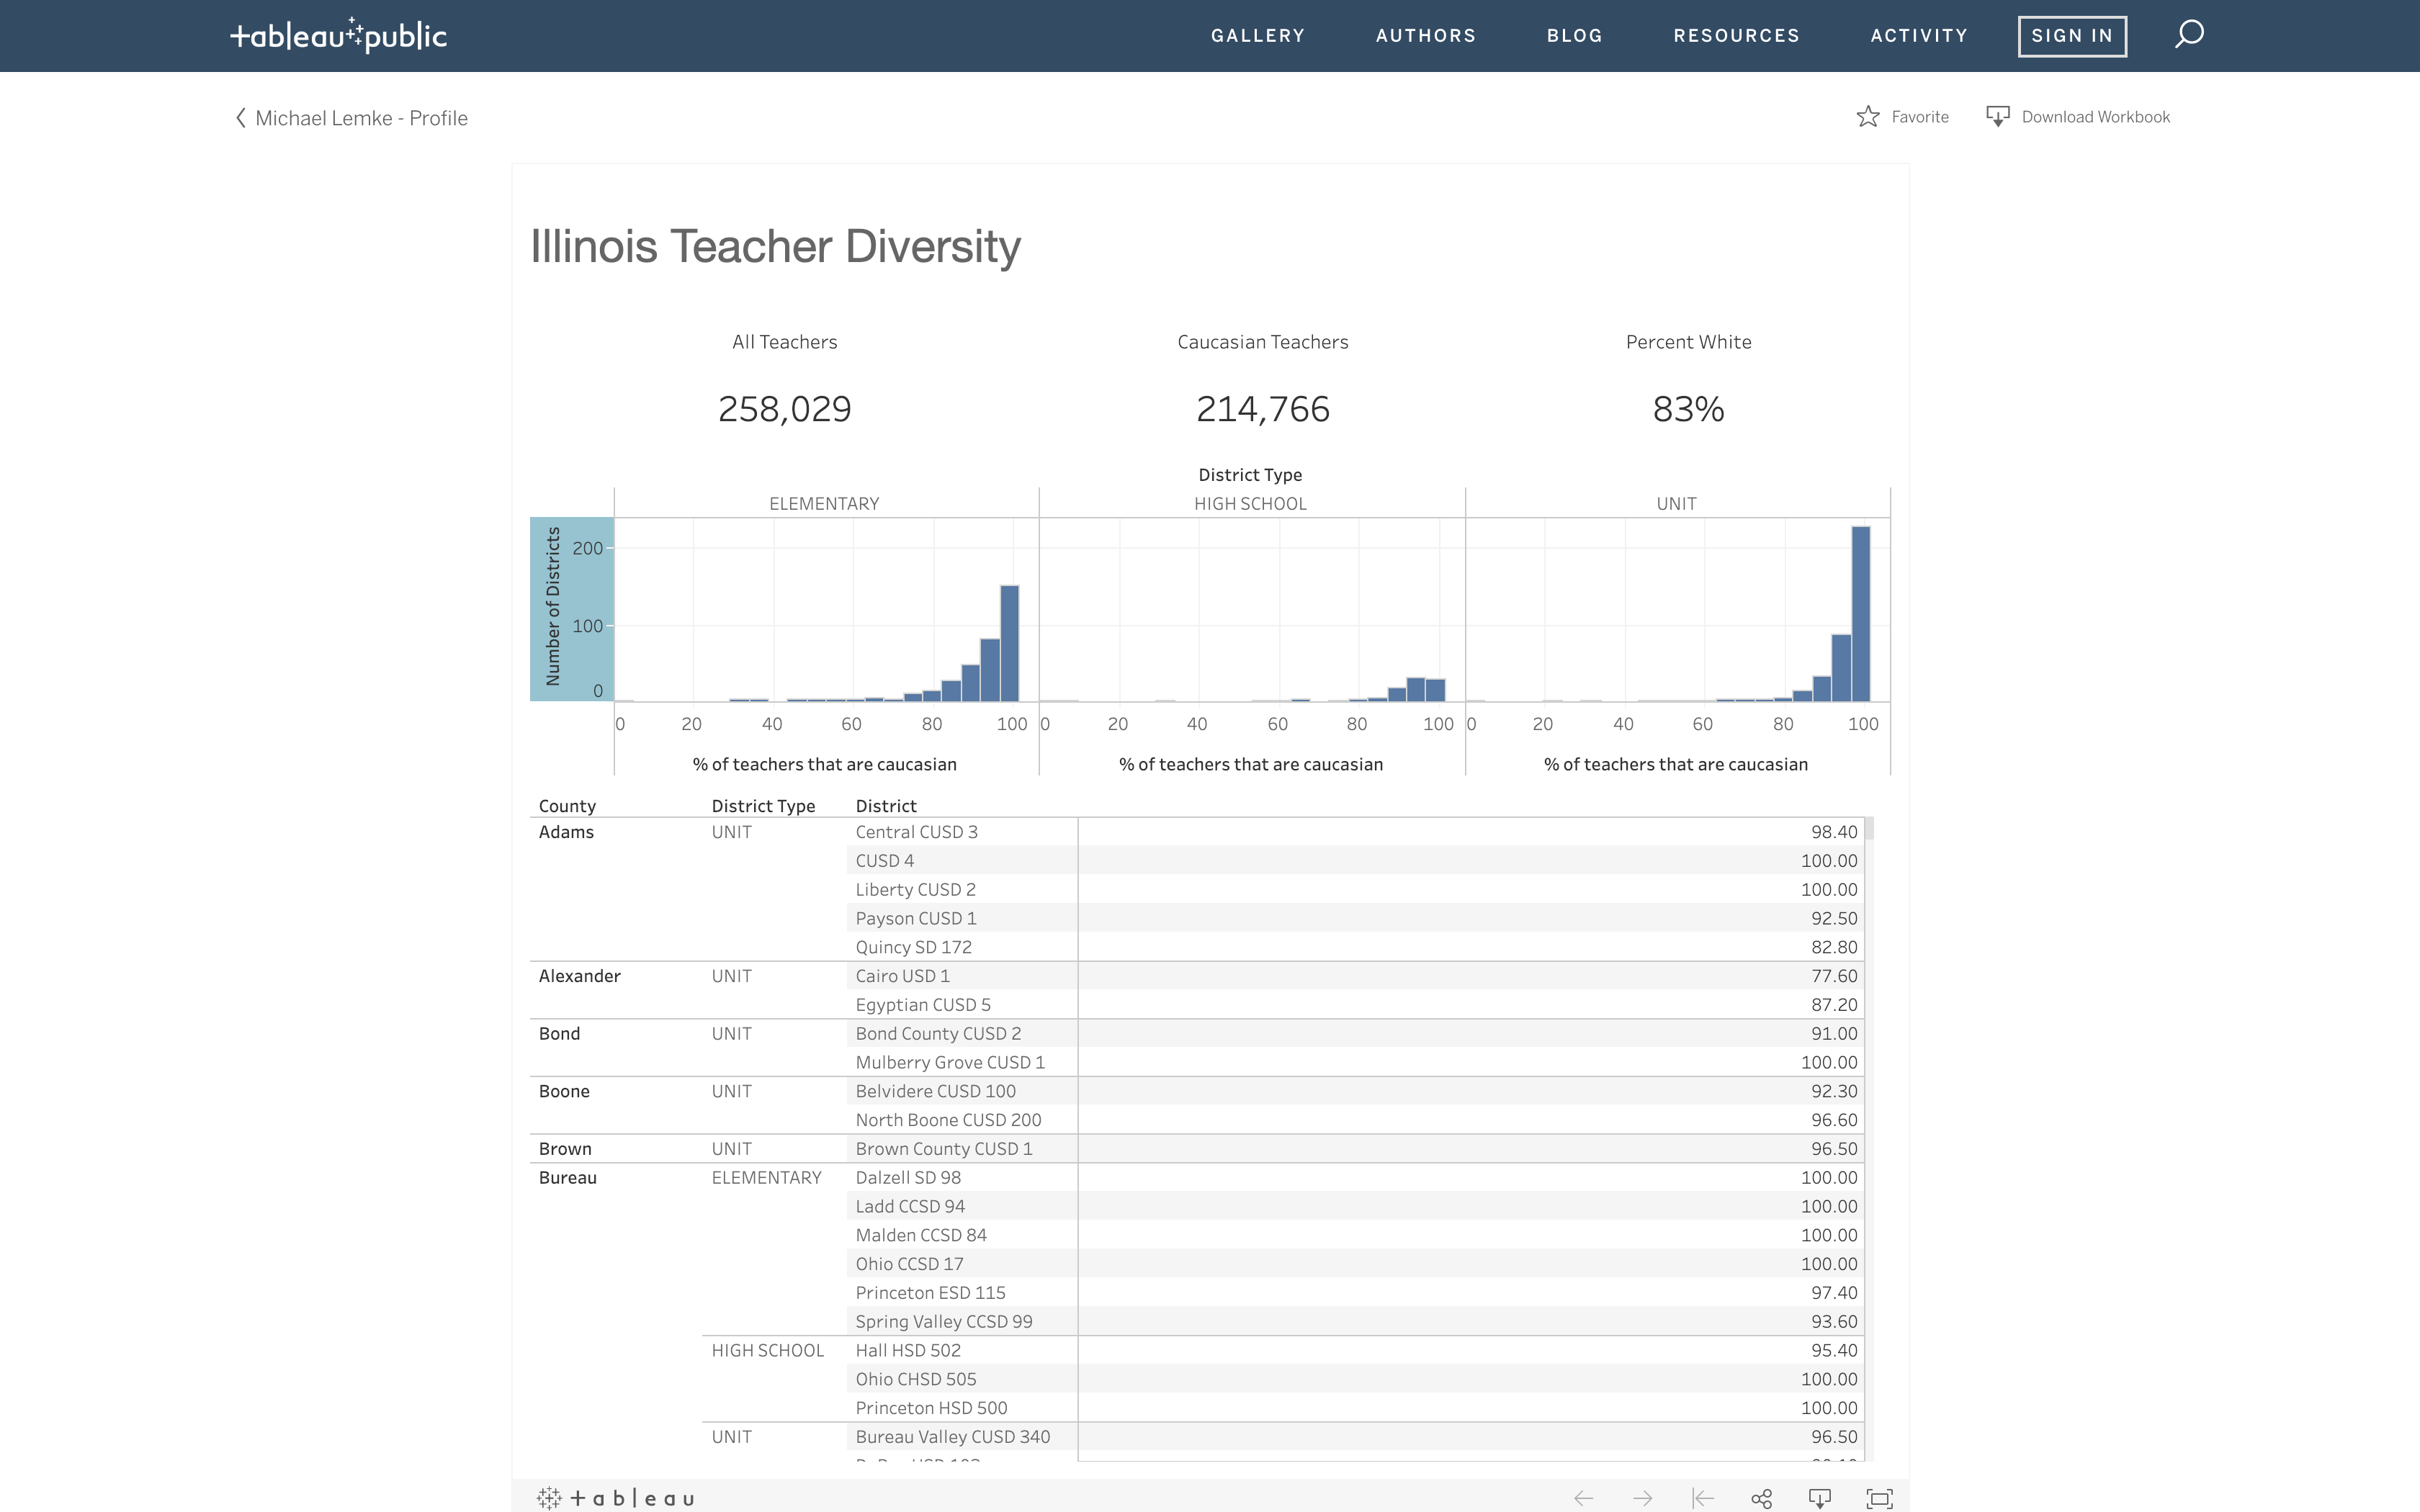This screenshot has width=2420, height=1512.
Task: Click the back chevron beside Michael Lemke
Action: 241,118
